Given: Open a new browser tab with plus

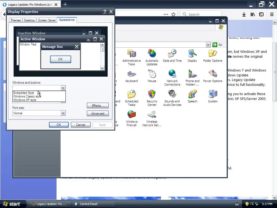Looking at the screenshot, I should click(x=65, y=4).
